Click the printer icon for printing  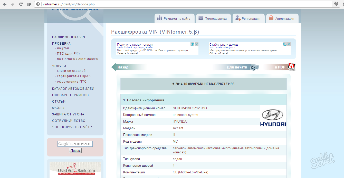pos(254,67)
